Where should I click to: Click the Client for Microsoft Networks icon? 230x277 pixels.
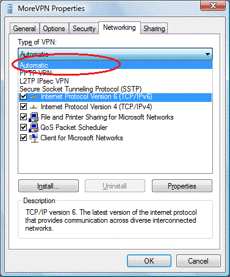(x=34, y=138)
